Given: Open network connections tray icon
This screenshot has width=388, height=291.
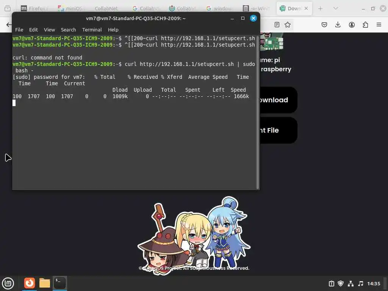Looking at the screenshot, I should [x=350, y=283].
